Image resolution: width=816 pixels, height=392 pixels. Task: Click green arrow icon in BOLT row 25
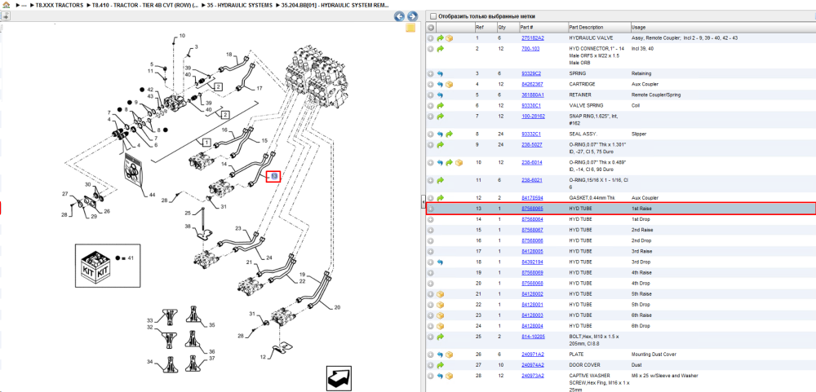pyautogui.click(x=440, y=337)
